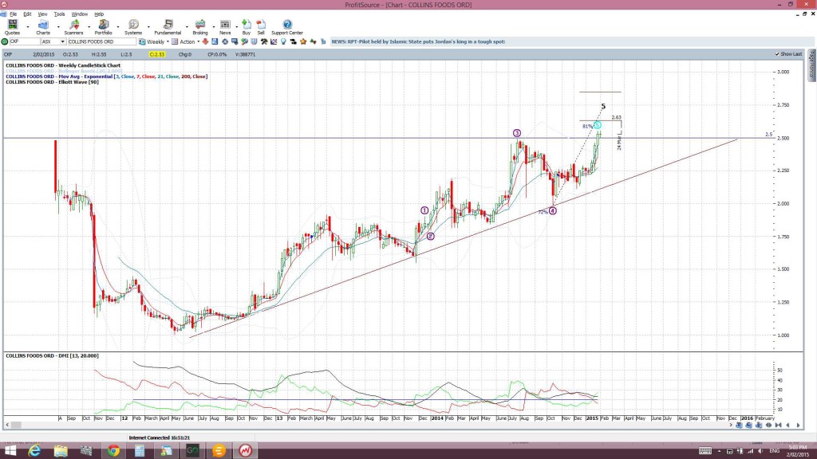Open the Window menu
The width and height of the screenshot is (817, 459).
[79, 14]
